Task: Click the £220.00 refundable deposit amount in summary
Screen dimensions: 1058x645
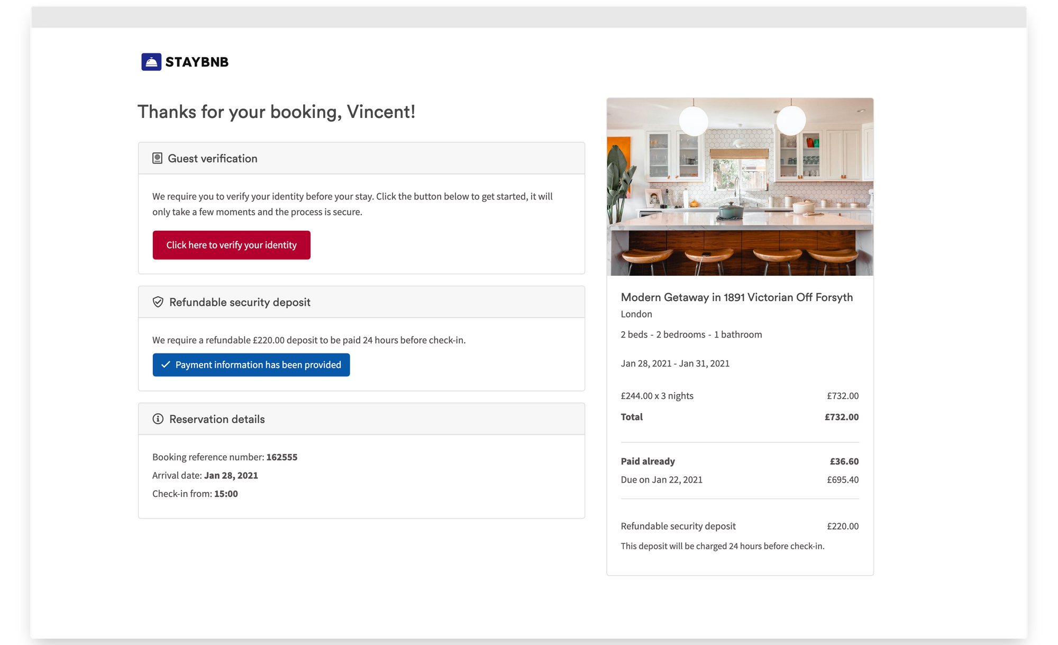Action: (x=843, y=526)
